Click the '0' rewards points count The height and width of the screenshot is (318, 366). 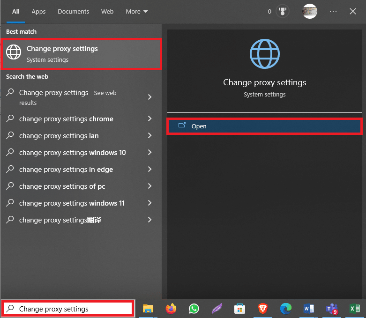269,11
